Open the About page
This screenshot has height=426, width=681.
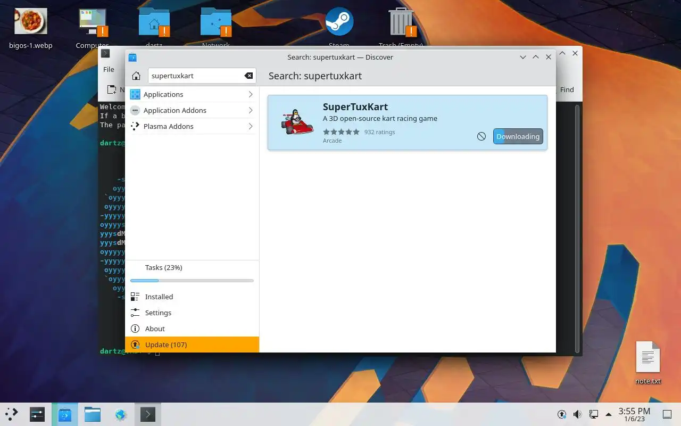(x=192, y=329)
